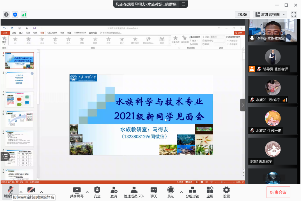Unmute the microphone with 解除静音
This screenshot has height=201, width=301.
(11, 190)
